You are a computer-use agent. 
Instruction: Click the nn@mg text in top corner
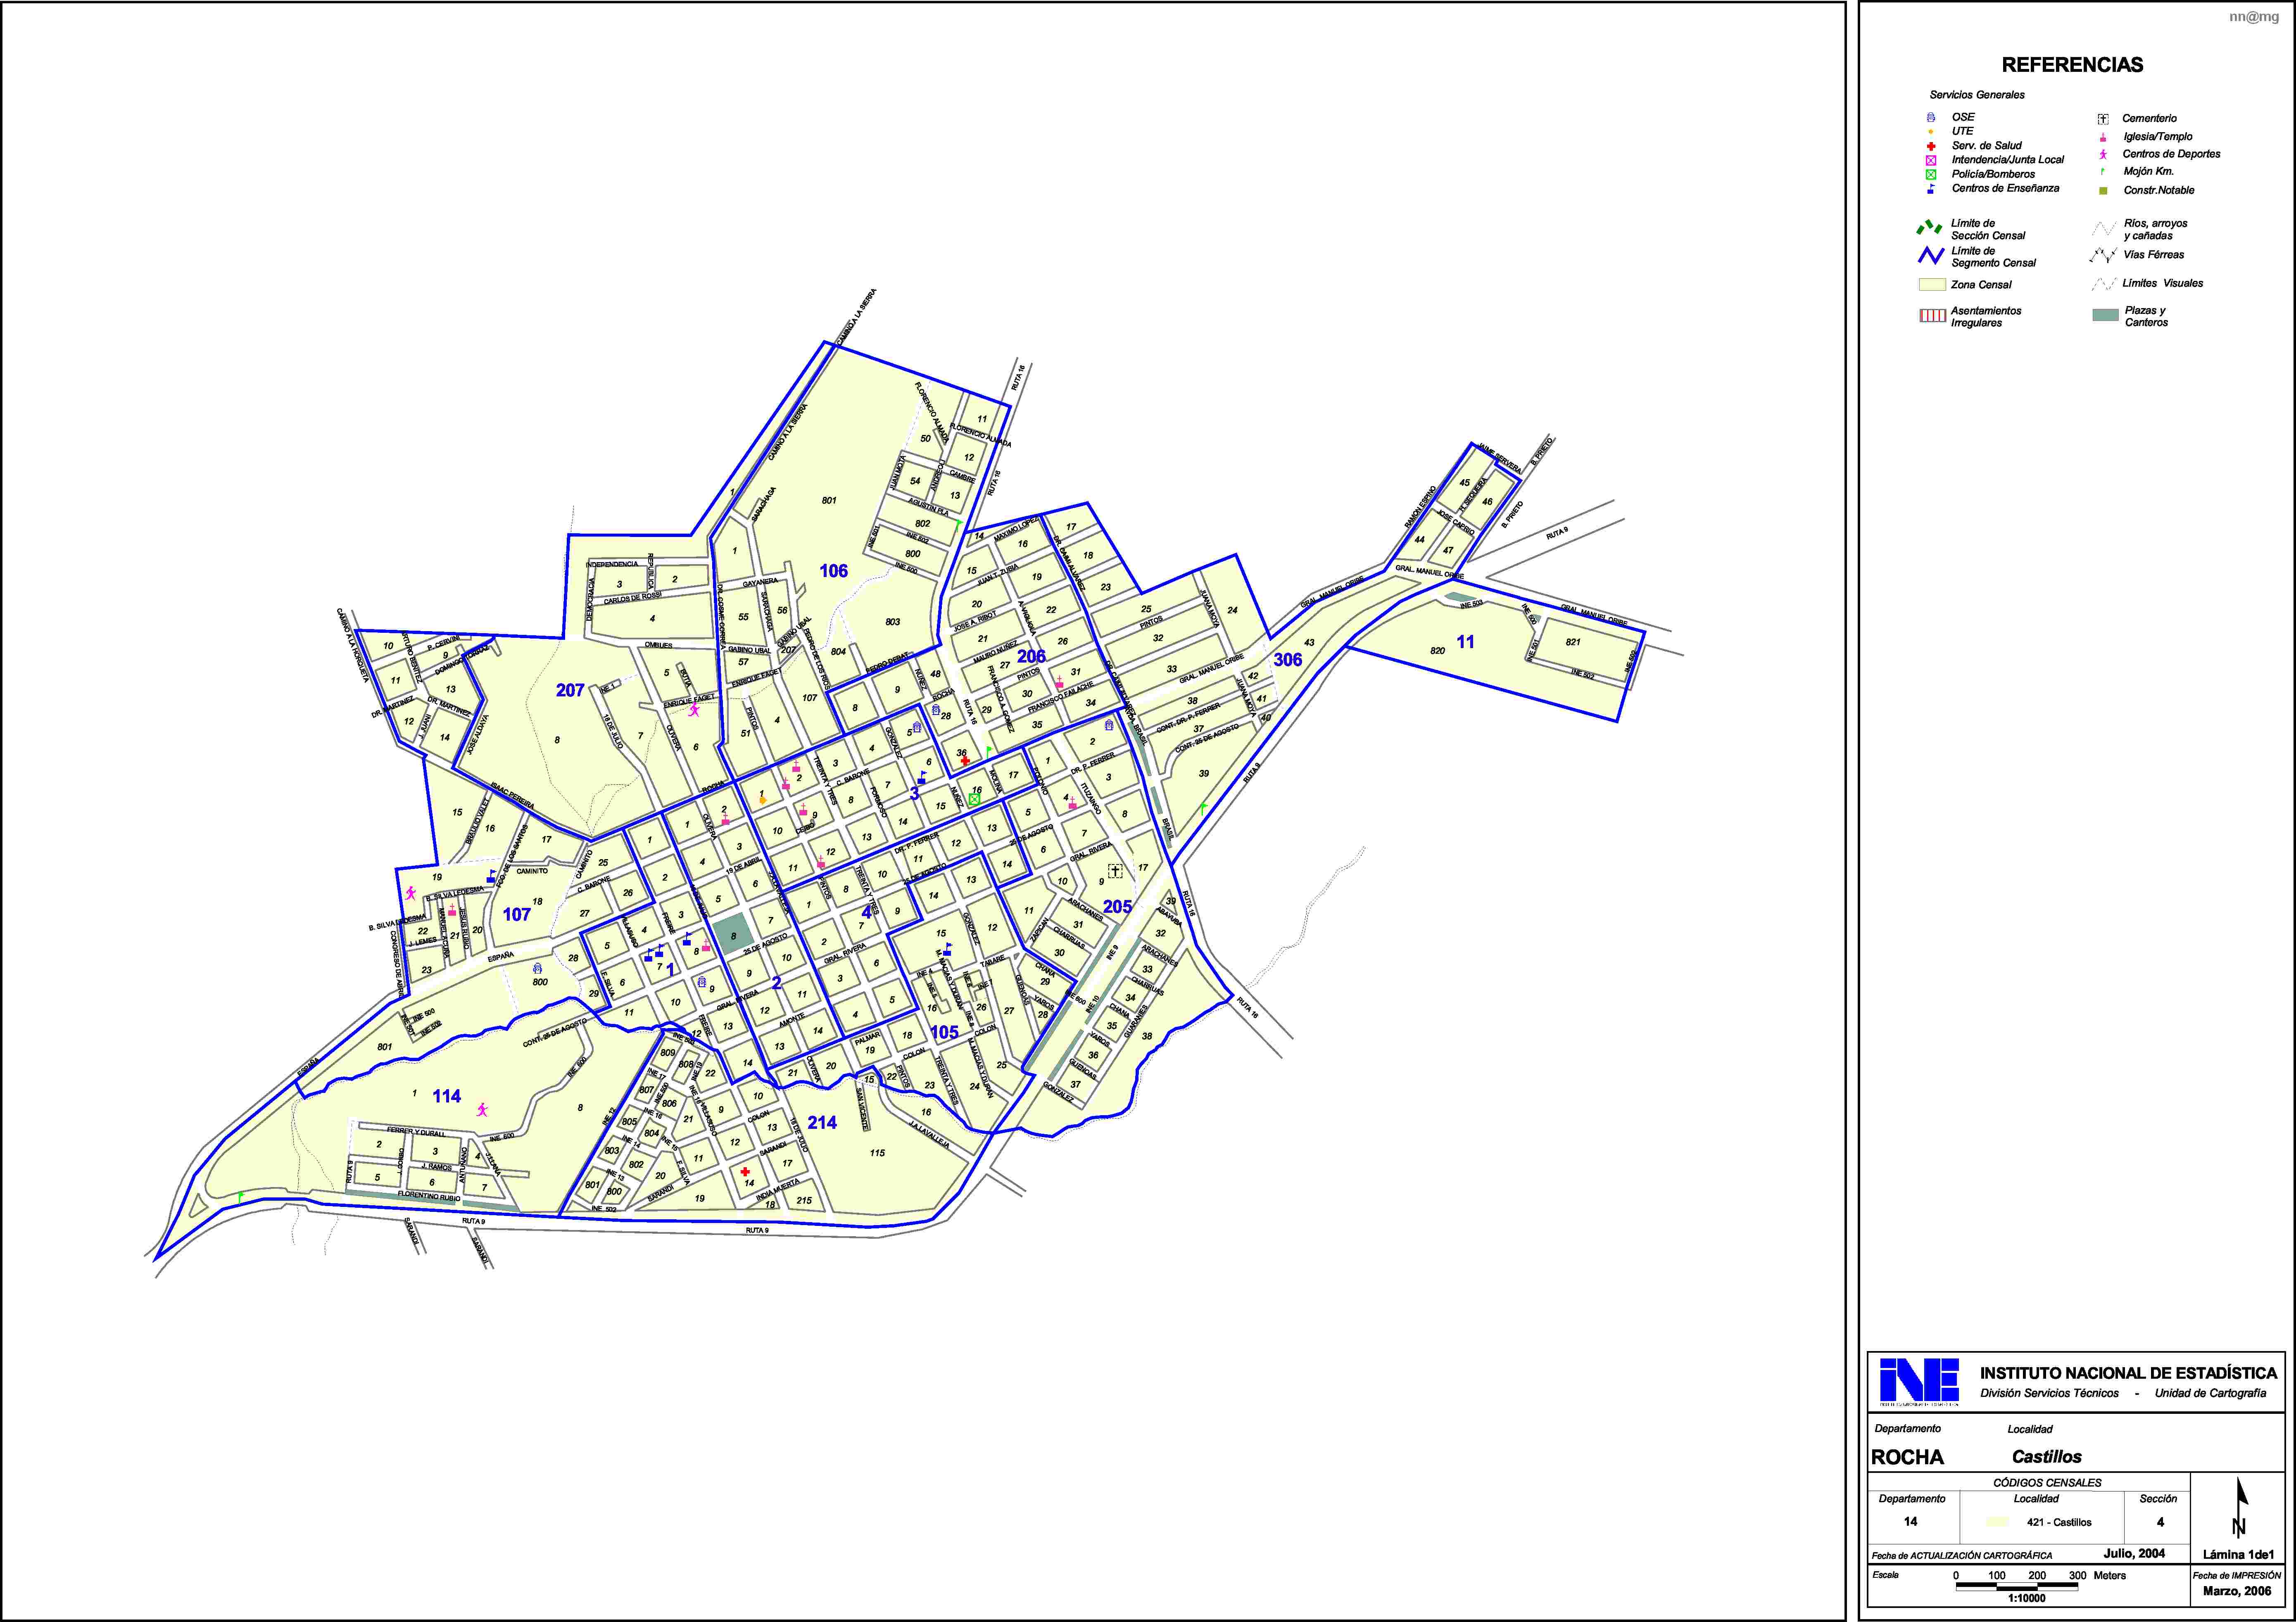2254,17
